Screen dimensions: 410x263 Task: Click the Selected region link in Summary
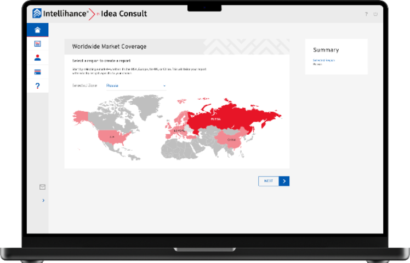pyautogui.click(x=323, y=60)
